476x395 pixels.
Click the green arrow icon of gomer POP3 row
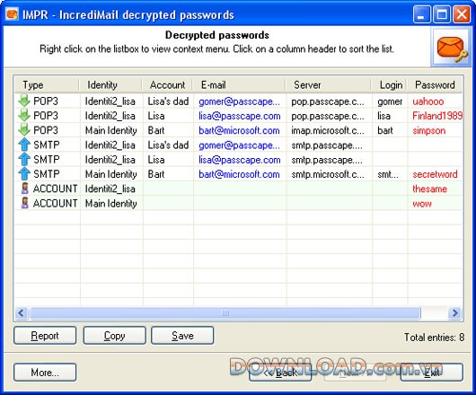24,101
